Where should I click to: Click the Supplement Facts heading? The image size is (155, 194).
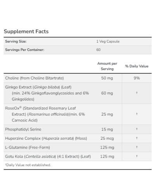coord(26,31)
